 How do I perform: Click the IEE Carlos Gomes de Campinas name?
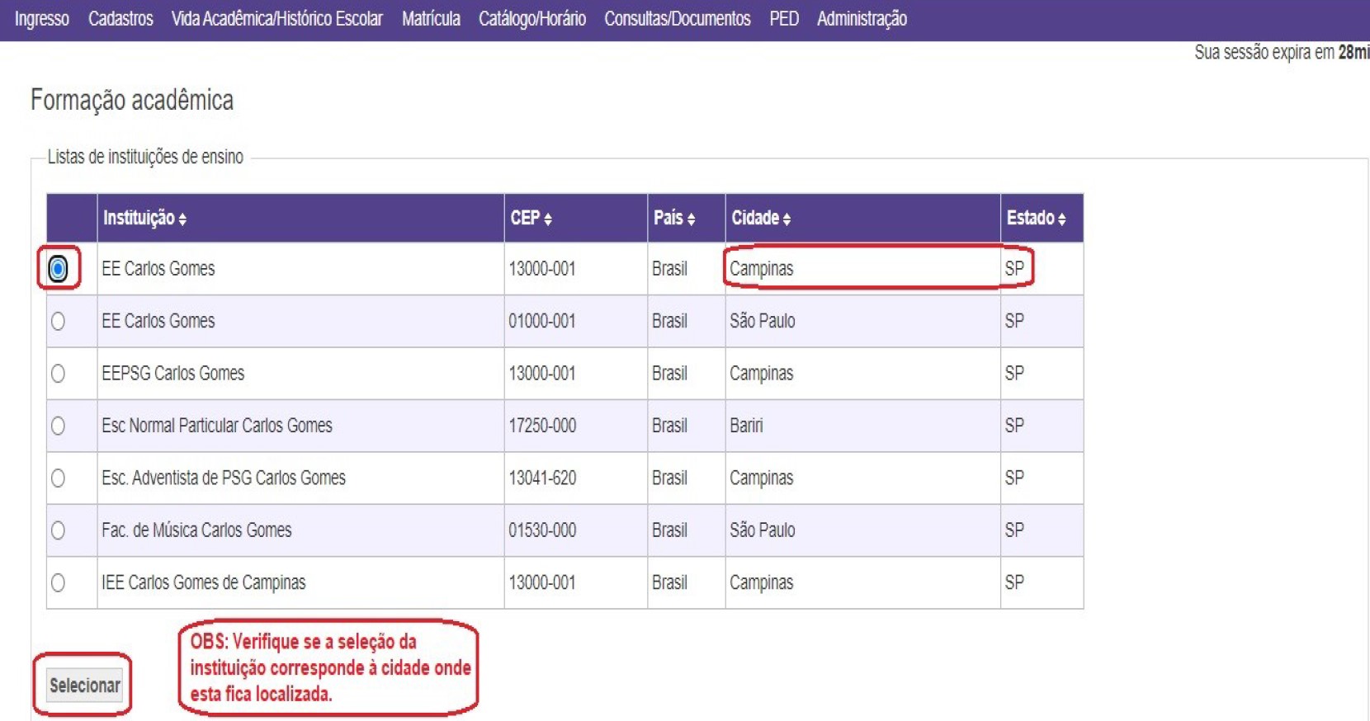[x=204, y=582]
